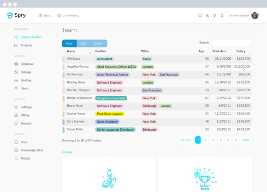The image size is (267, 192).
Task: Open the rocket guide card
Action: [x=109, y=175]
